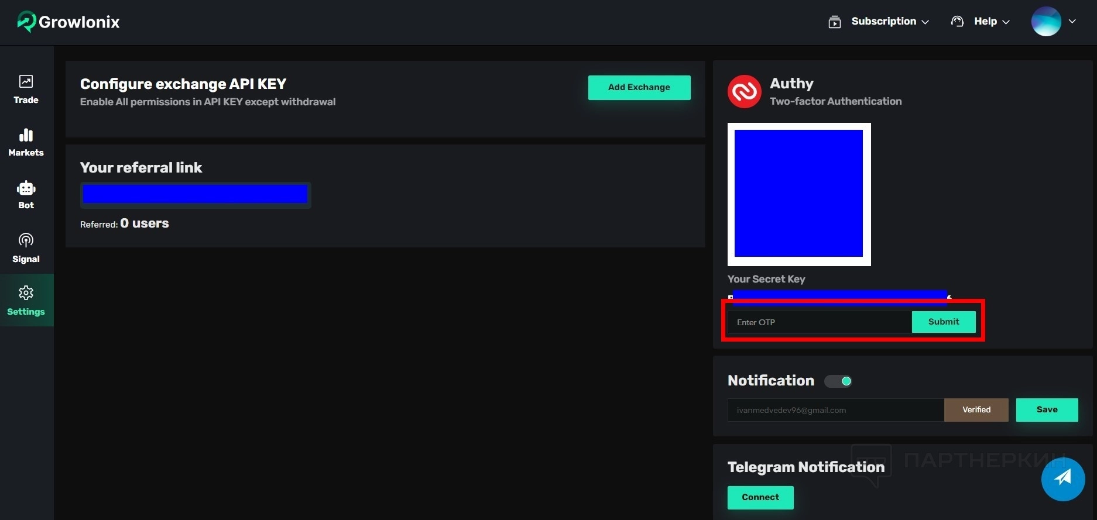
Task: Click the Help headset icon
Action: 958,22
